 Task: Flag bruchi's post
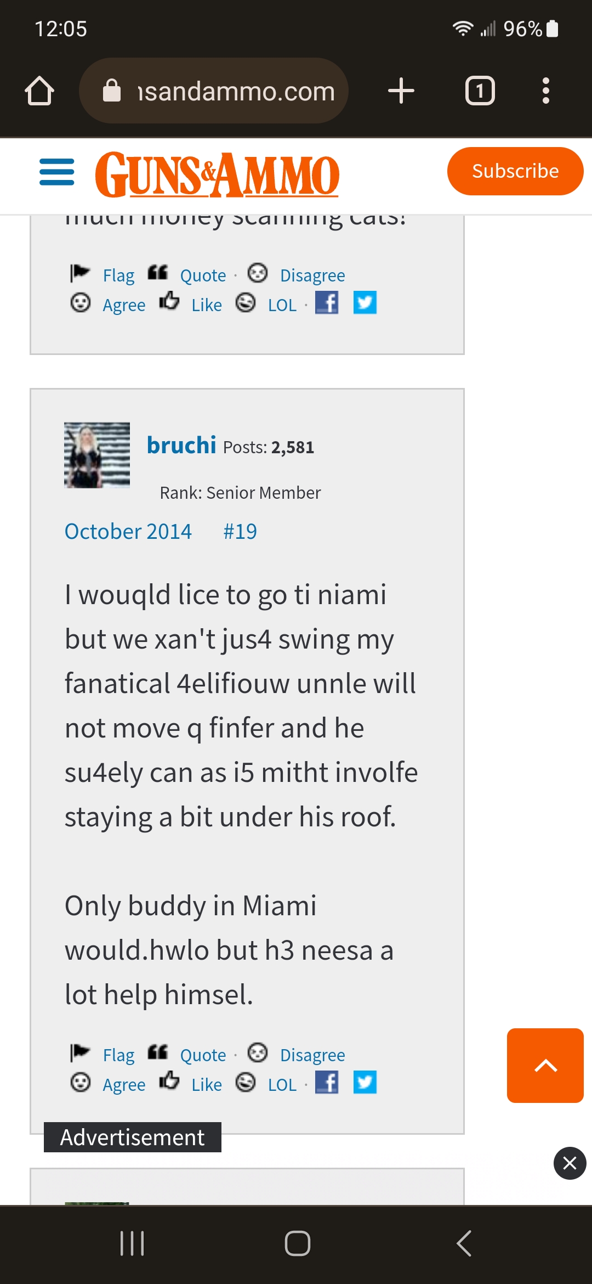118,1055
